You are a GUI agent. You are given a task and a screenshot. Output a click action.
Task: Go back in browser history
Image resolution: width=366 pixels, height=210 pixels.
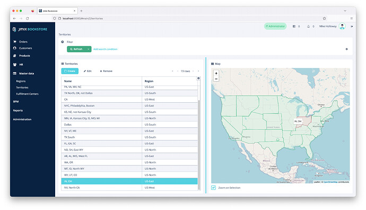click(x=14, y=19)
